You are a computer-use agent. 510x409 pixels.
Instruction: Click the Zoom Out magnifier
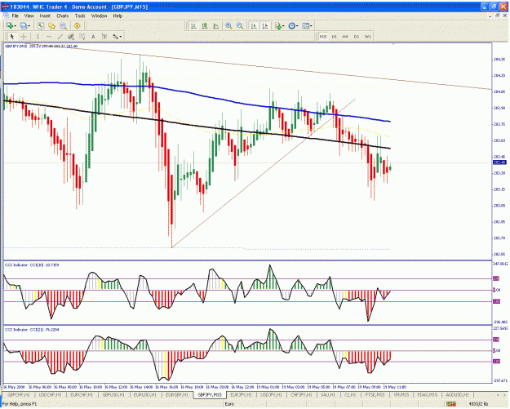[240, 25]
